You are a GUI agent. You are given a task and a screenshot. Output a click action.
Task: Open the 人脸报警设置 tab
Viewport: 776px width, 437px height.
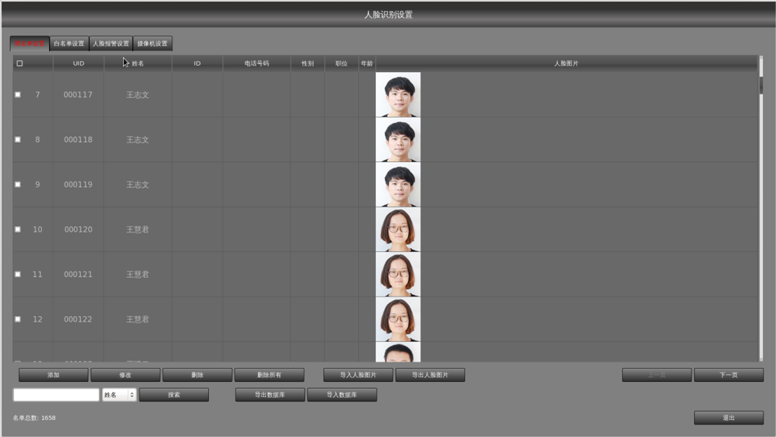111,44
